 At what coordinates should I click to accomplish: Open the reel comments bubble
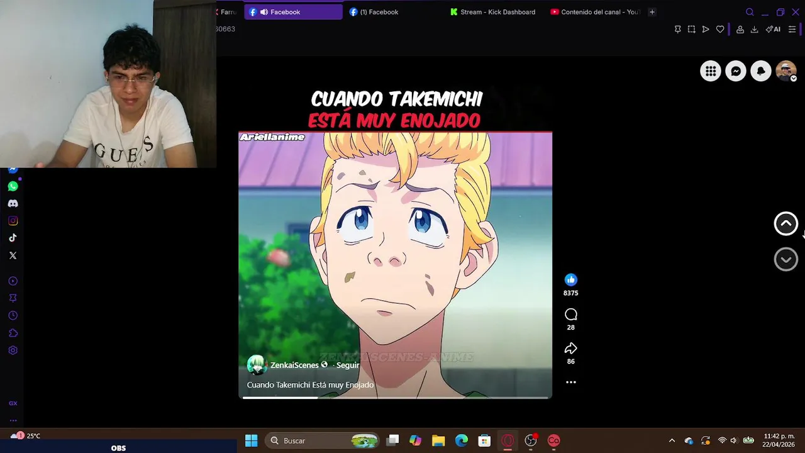[570, 314]
